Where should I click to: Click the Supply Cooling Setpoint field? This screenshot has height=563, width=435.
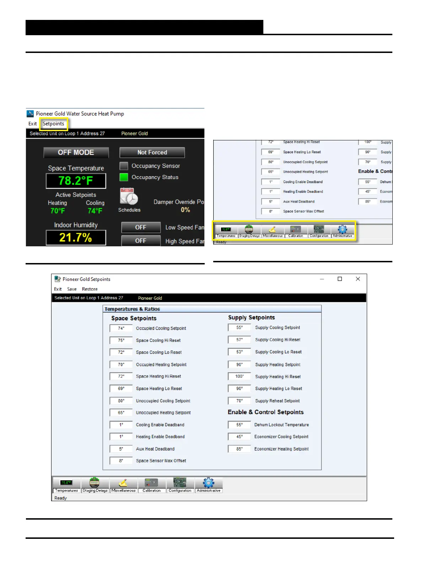[240, 328]
